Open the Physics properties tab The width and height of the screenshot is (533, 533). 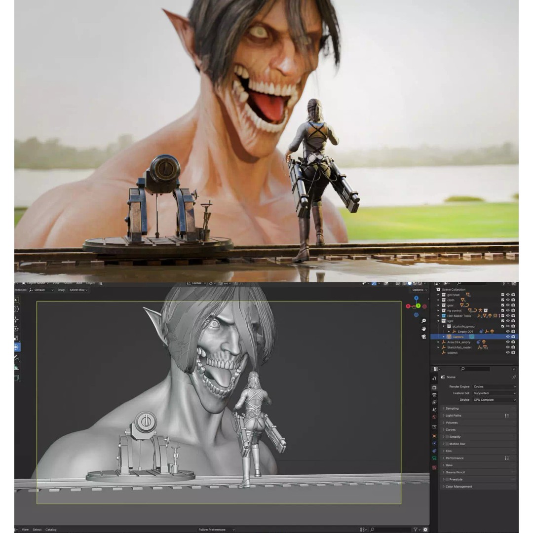[434, 443]
